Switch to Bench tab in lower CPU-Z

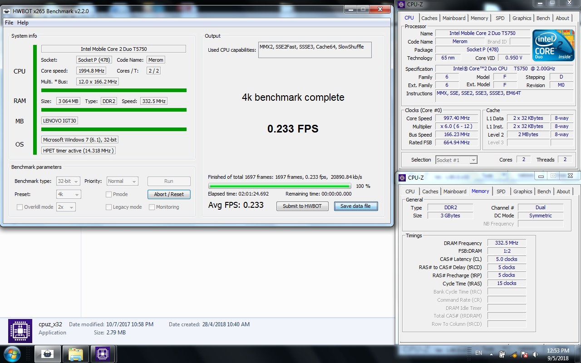pyautogui.click(x=544, y=191)
